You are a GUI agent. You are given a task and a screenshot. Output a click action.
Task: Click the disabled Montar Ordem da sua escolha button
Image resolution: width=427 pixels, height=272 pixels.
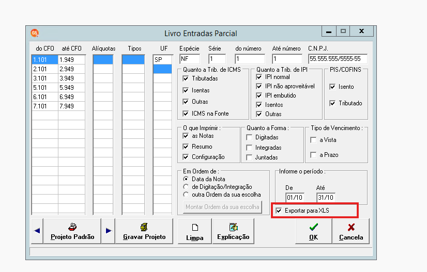222,207
